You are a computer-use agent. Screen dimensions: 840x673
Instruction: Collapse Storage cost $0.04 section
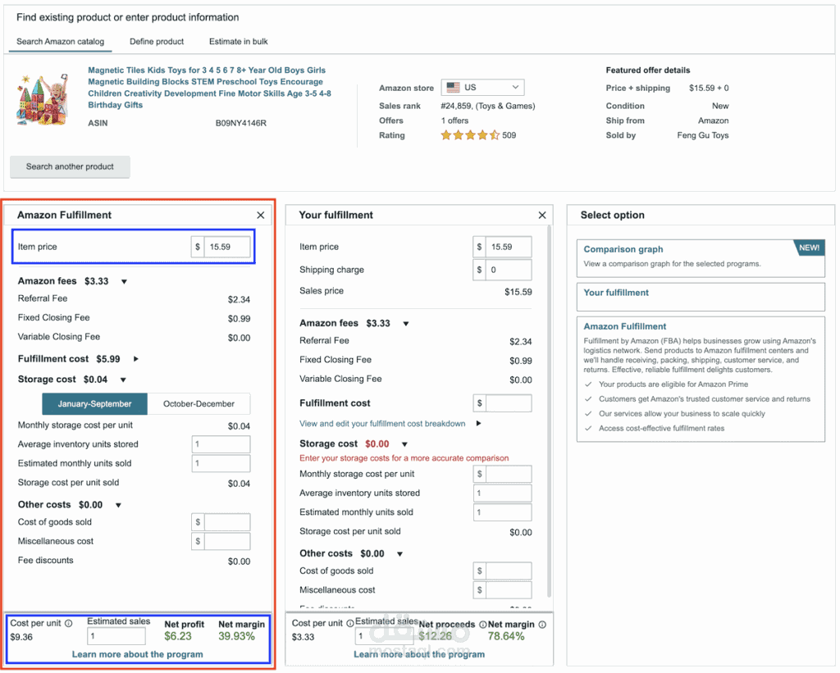point(123,380)
